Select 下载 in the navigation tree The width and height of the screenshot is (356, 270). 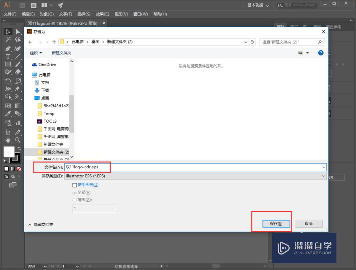pyautogui.click(x=42, y=90)
